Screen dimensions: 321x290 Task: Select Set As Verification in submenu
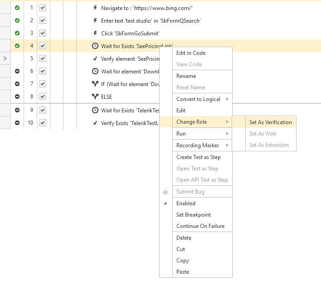click(270, 122)
